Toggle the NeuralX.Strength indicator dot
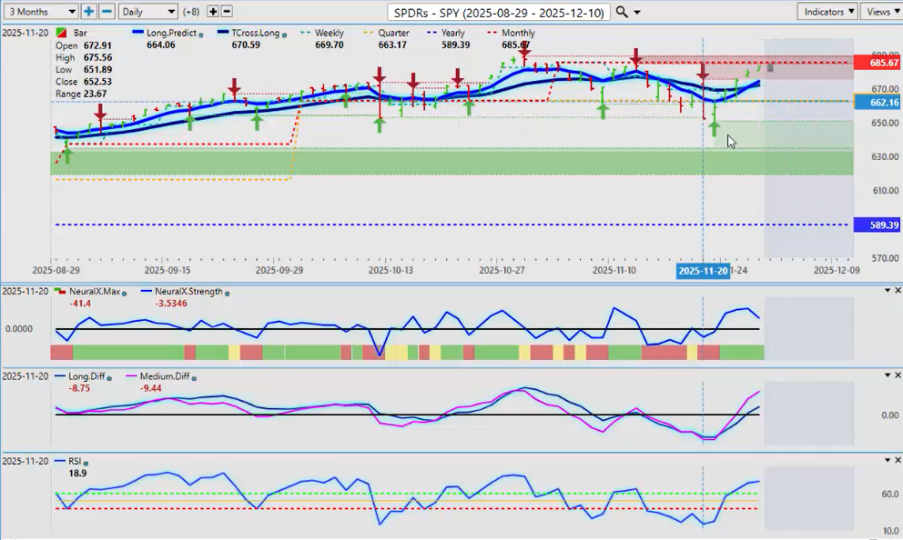This screenshot has height=540, width=903. click(x=226, y=292)
